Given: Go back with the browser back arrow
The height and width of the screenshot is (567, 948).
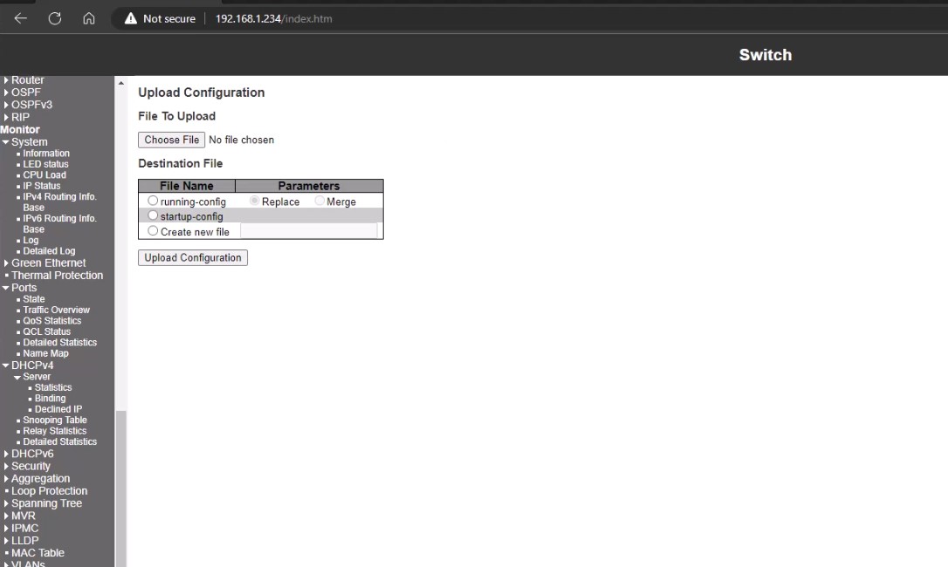Looking at the screenshot, I should [21, 18].
